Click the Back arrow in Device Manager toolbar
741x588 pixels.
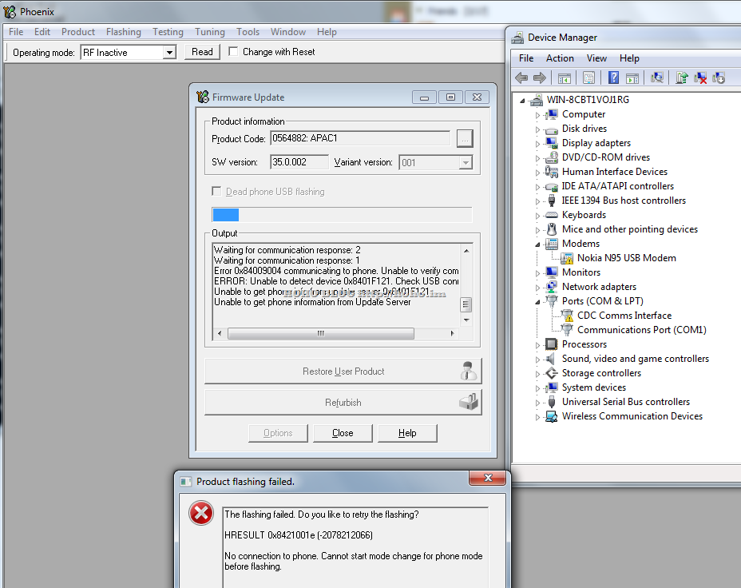point(521,78)
